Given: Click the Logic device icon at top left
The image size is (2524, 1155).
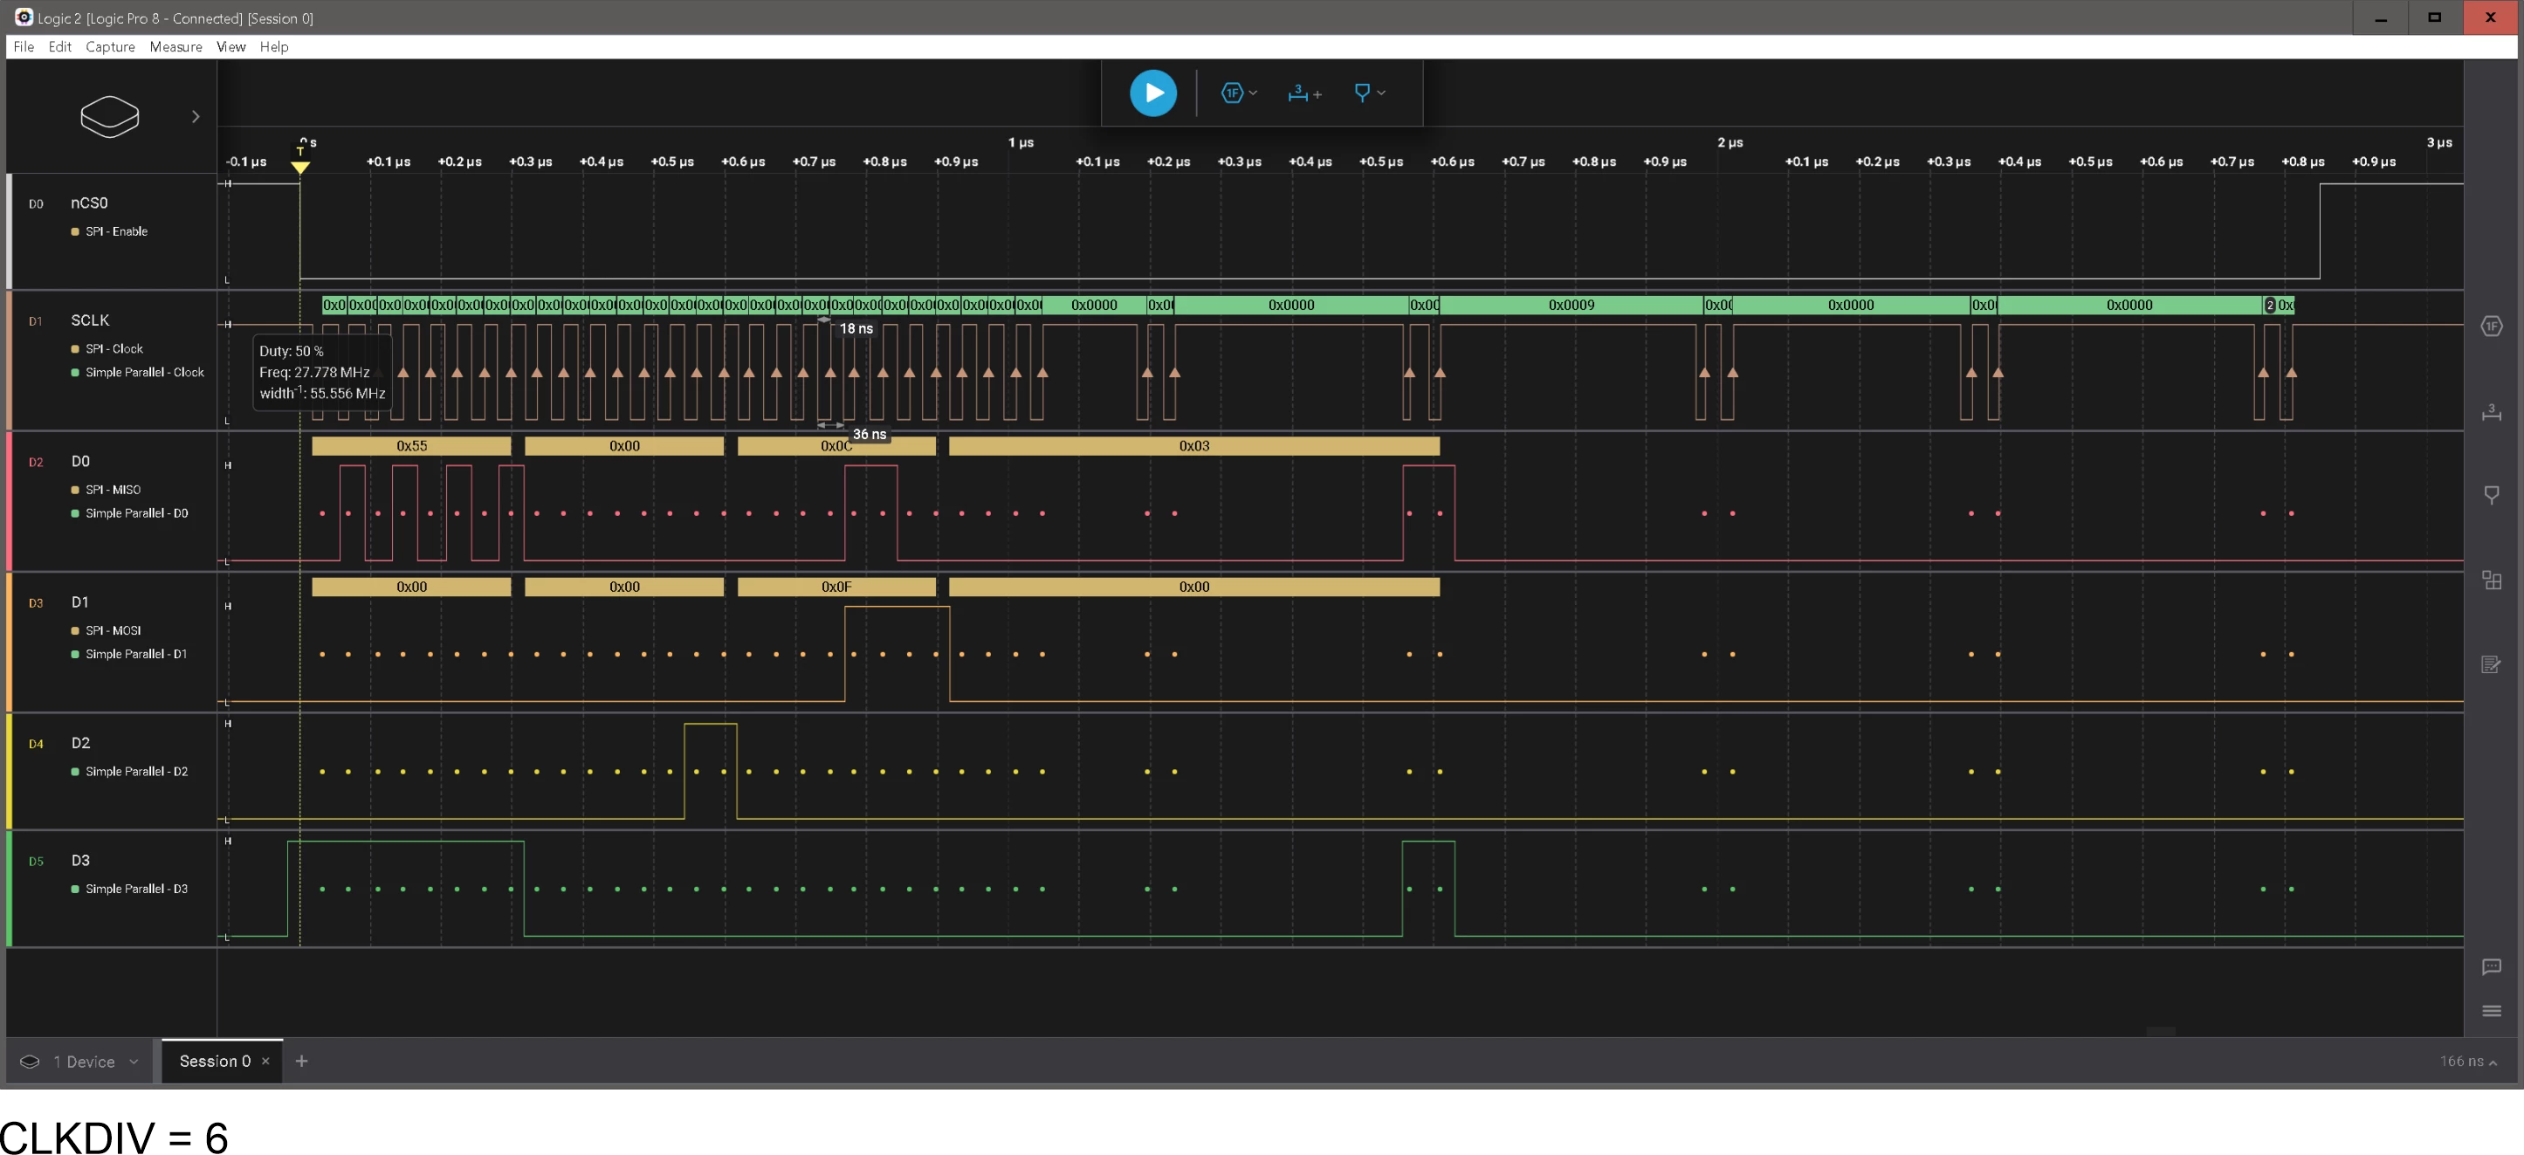Looking at the screenshot, I should click(x=110, y=117).
